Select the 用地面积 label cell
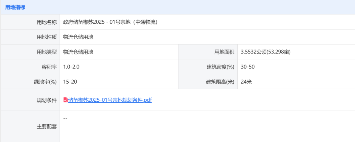 (x=224, y=52)
